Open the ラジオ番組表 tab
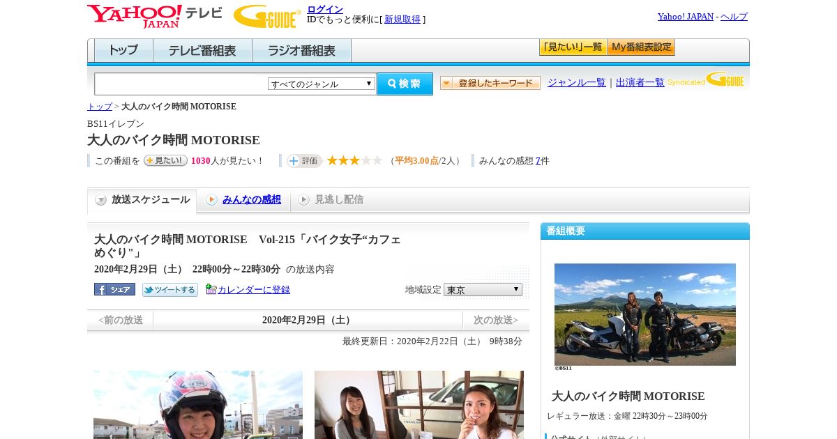The height and width of the screenshot is (439, 837). (301, 51)
